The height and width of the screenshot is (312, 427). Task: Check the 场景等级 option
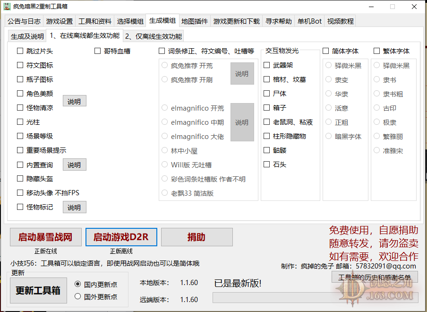(x=20, y=136)
